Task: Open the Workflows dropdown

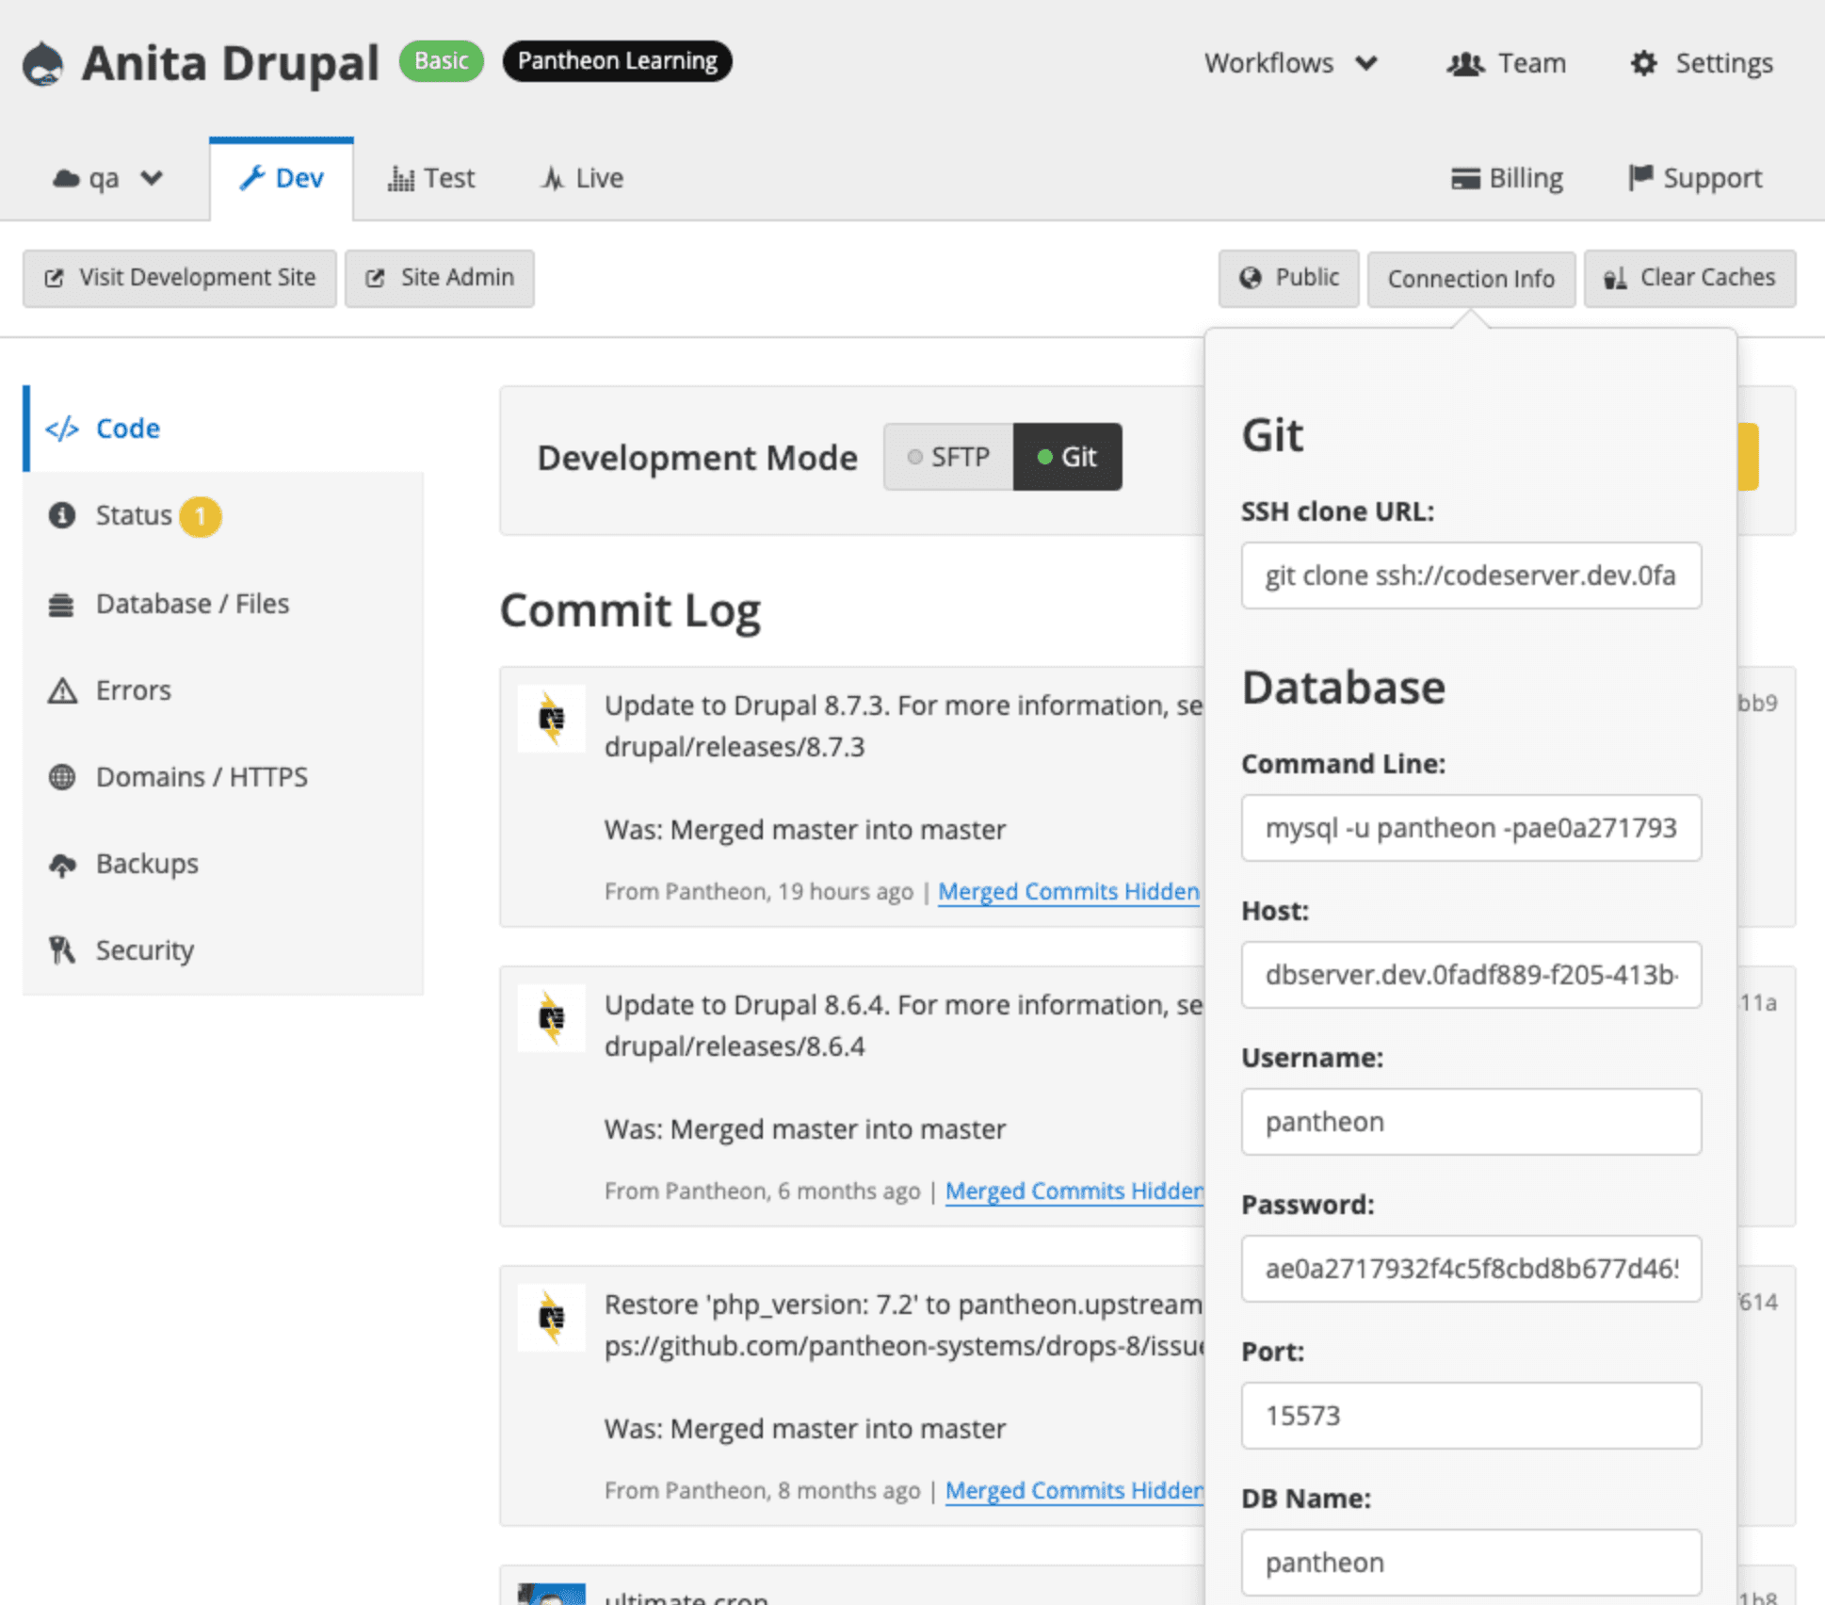Action: pyautogui.click(x=1291, y=63)
